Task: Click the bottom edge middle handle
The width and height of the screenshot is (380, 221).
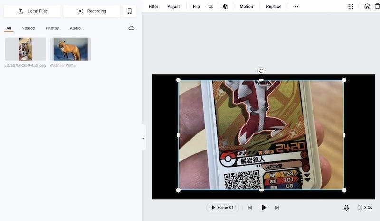Action: 261,190
